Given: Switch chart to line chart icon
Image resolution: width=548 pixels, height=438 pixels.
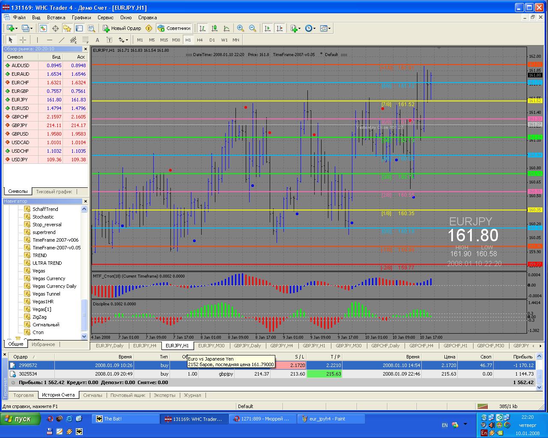Looking at the screenshot, I should [x=226, y=28].
